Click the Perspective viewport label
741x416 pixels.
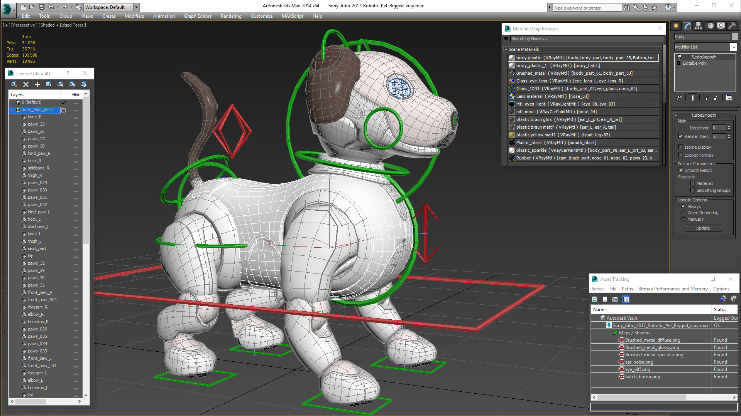coord(24,25)
